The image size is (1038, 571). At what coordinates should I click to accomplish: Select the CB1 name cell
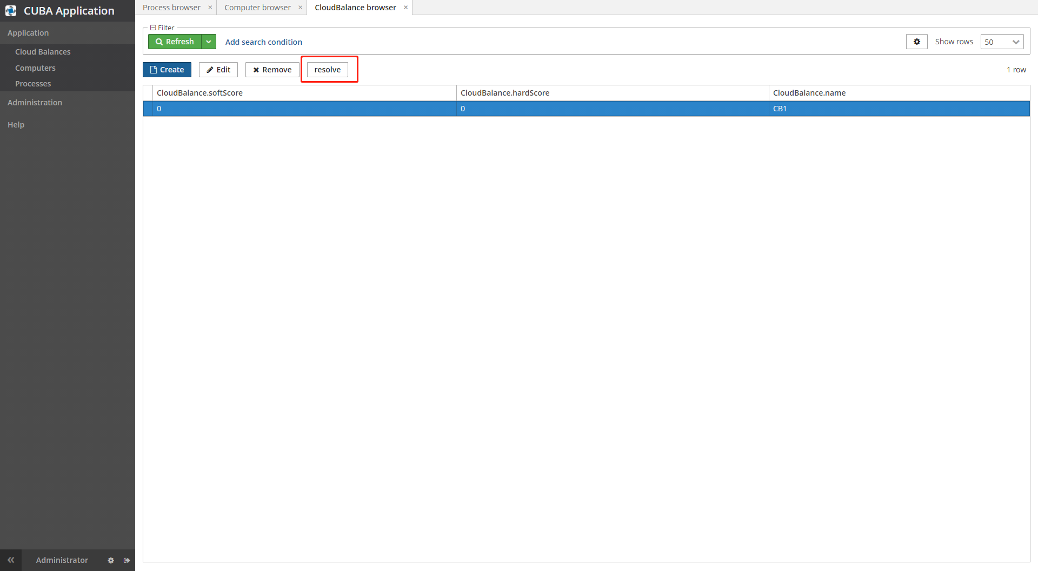[x=899, y=109]
